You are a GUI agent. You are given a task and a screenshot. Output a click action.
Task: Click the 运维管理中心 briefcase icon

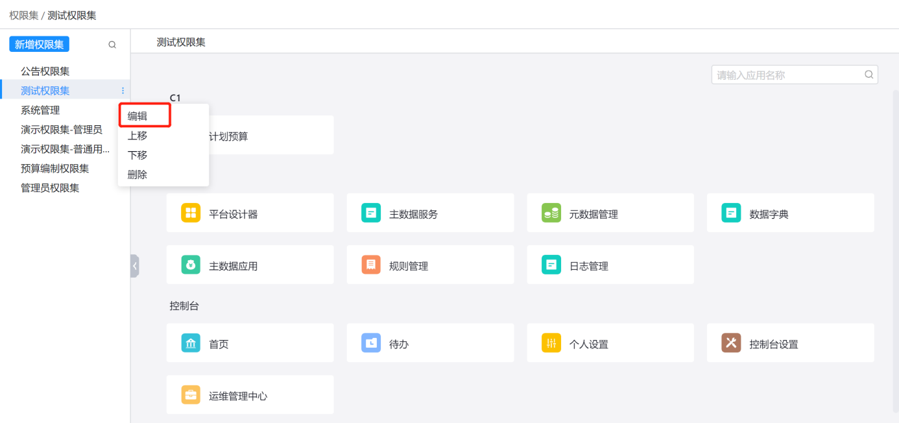tap(191, 395)
